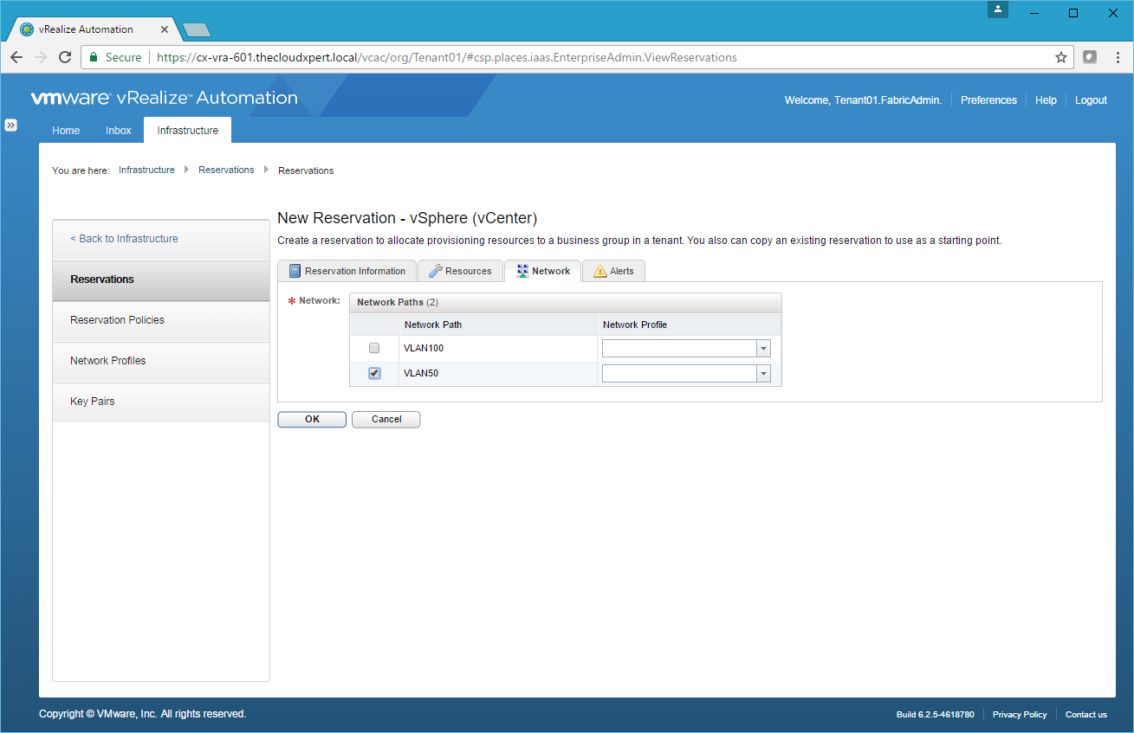Click the browser extension icon near the star

tap(1090, 57)
